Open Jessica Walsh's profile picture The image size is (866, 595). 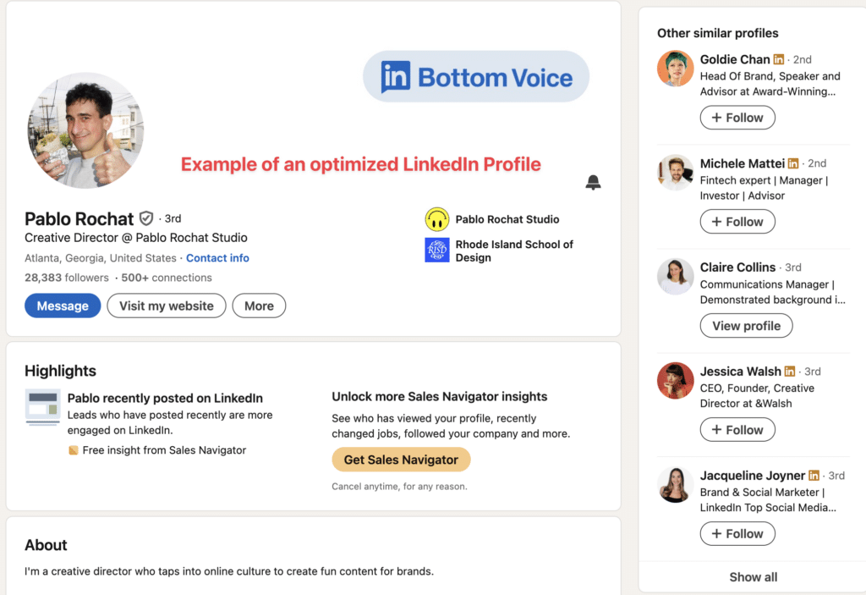(x=675, y=381)
